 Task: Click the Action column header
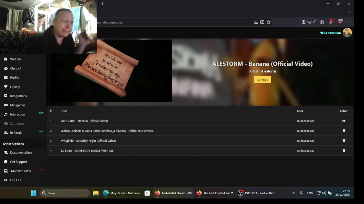click(x=344, y=111)
